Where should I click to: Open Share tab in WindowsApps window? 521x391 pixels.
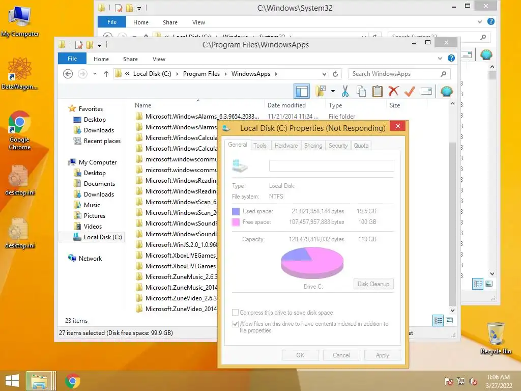pyautogui.click(x=130, y=59)
